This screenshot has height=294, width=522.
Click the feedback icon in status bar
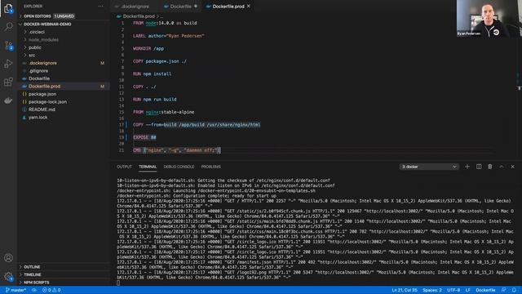coord(504,290)
